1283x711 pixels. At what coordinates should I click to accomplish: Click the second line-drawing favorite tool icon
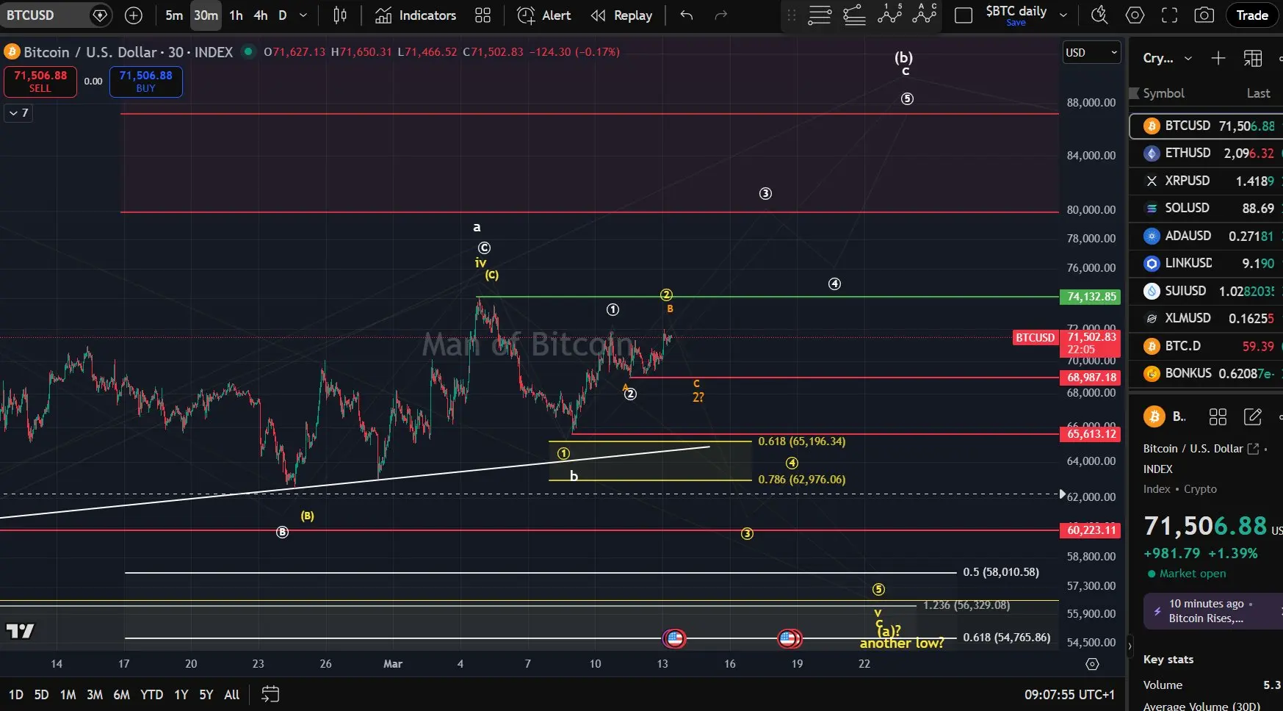pos(854,15)
